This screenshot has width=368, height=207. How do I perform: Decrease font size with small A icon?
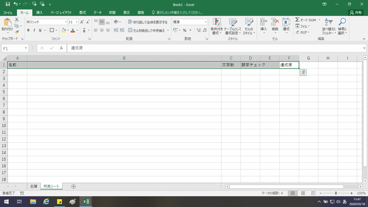[88, 22]
